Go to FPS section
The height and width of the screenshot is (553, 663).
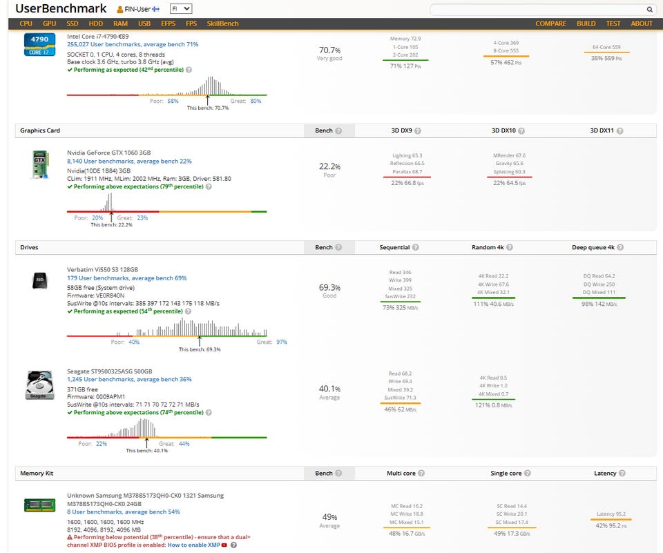[191, 23]
